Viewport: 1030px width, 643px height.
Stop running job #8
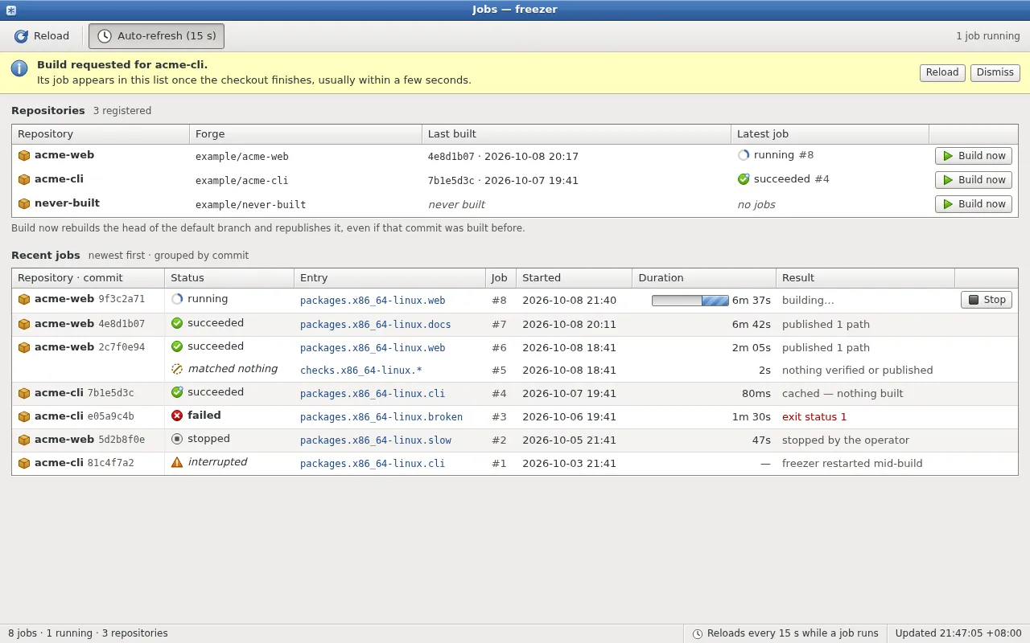click(987, 300)
